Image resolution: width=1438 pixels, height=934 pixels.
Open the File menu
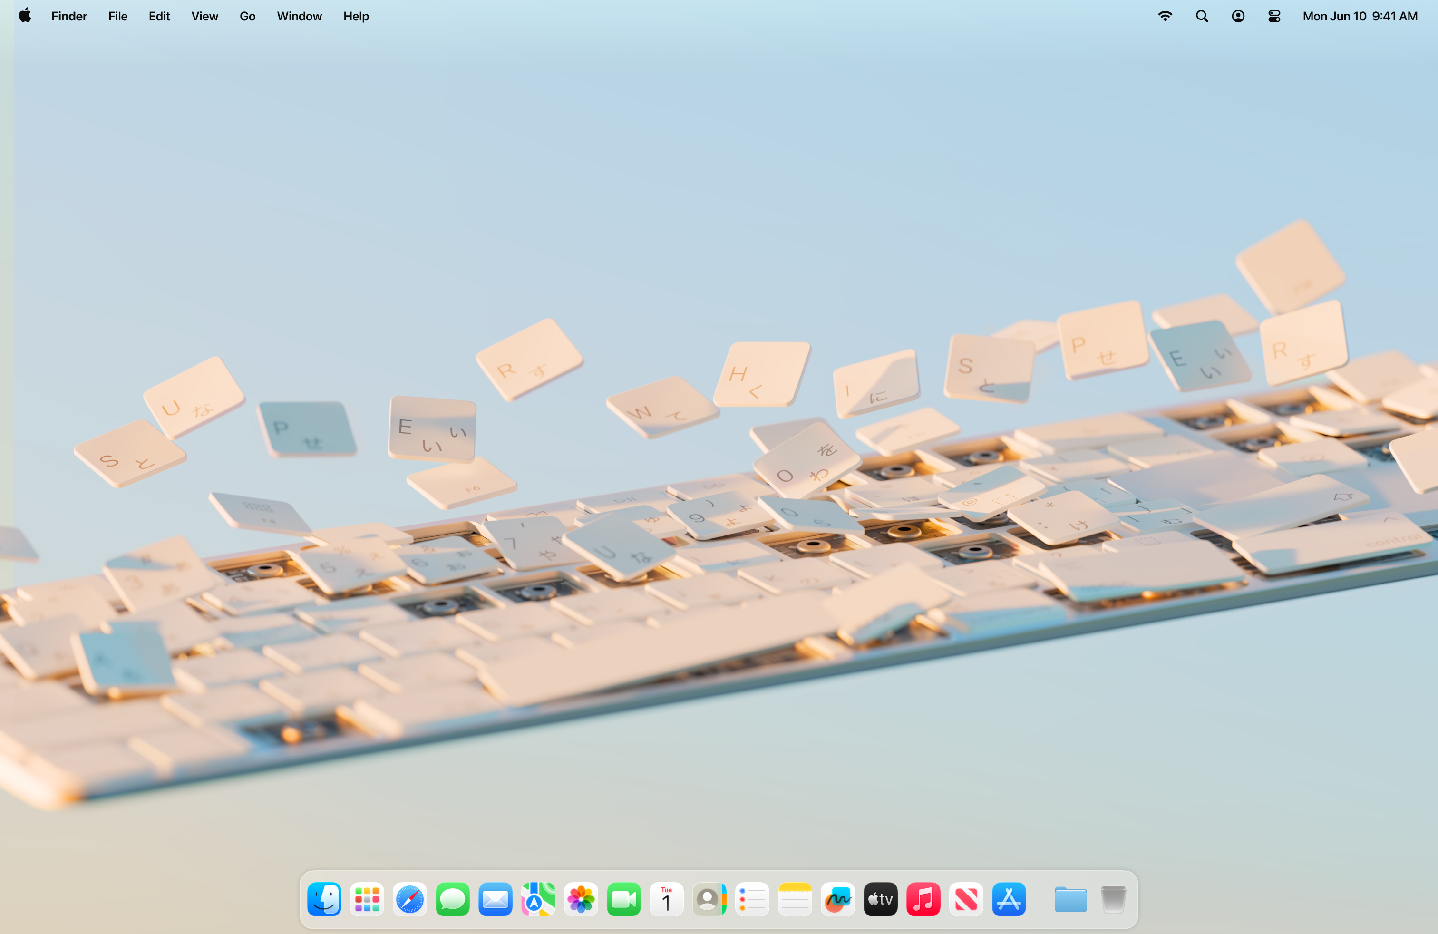pyautogui.click(x=118, y=16)
